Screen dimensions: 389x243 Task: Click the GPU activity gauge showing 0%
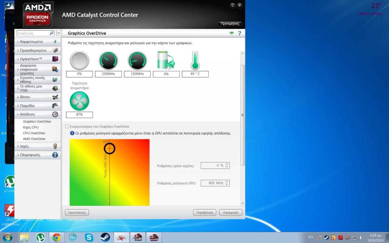click(x=79, y=60)
